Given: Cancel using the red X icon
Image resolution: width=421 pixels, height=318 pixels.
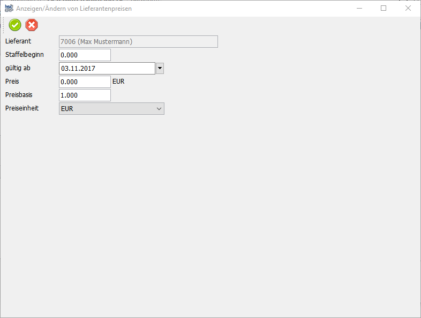Looking at the screenshot, I should [x=32, y=25].
